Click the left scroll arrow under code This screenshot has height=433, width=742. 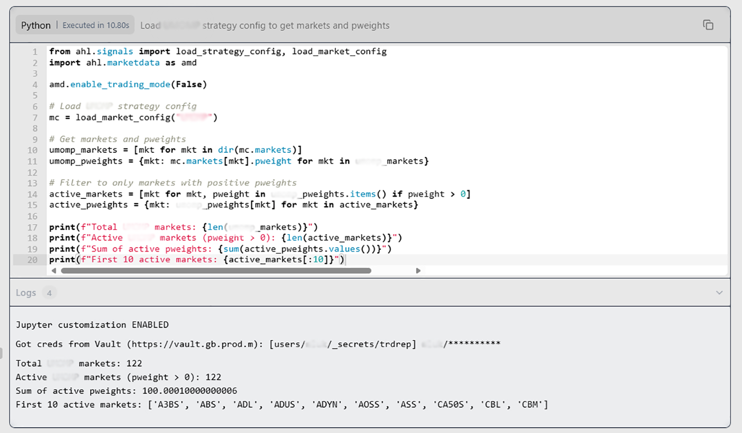coord(54,271)
